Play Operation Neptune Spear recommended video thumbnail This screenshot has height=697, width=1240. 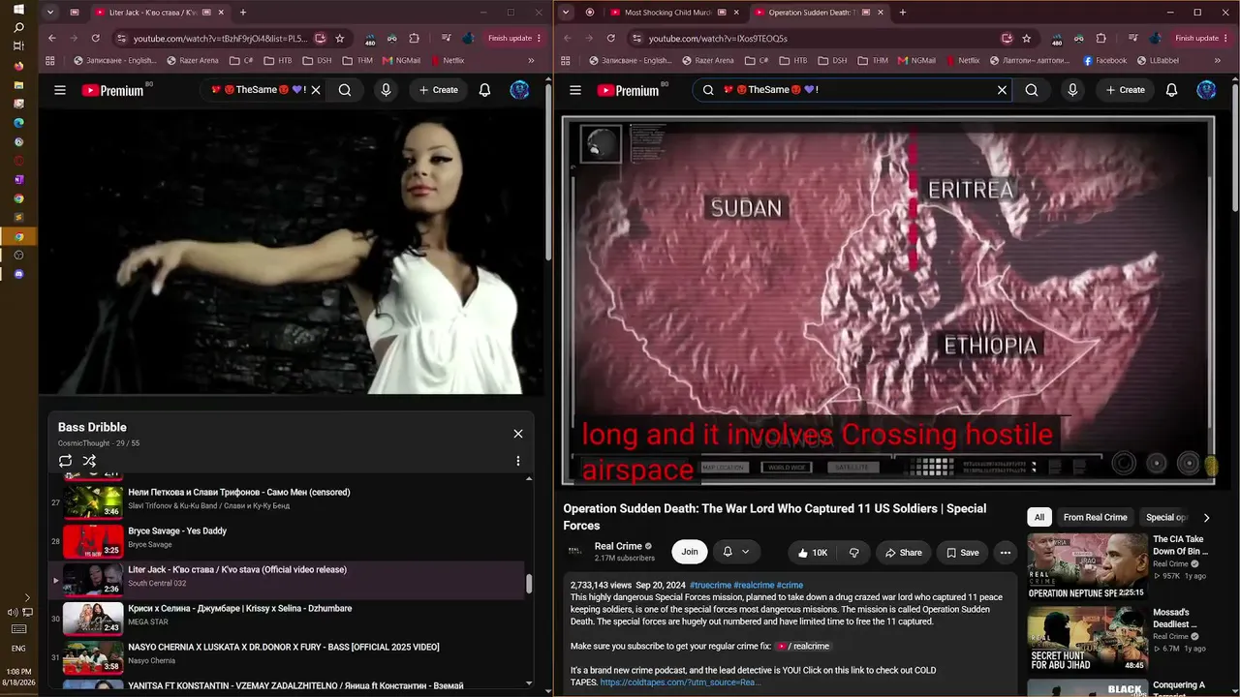(1087, 566)
